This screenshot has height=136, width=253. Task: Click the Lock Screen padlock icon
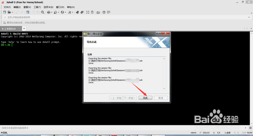(92, 12)
